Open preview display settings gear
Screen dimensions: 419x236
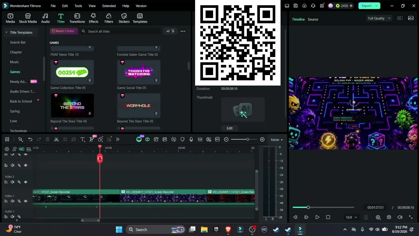point(378,217)
